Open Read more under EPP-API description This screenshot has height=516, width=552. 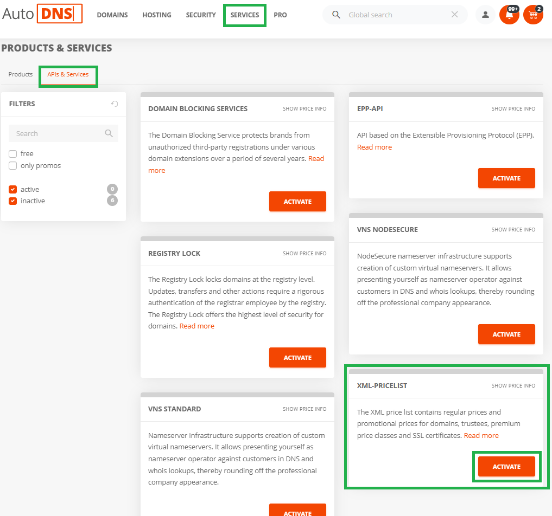click(374, 147)
